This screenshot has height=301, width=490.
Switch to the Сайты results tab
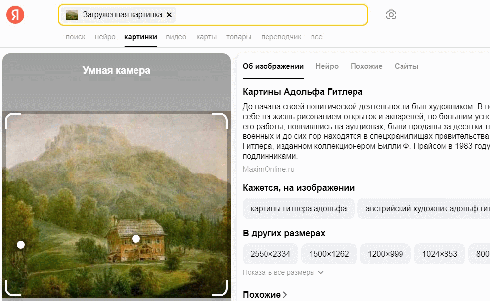[406, 66]
